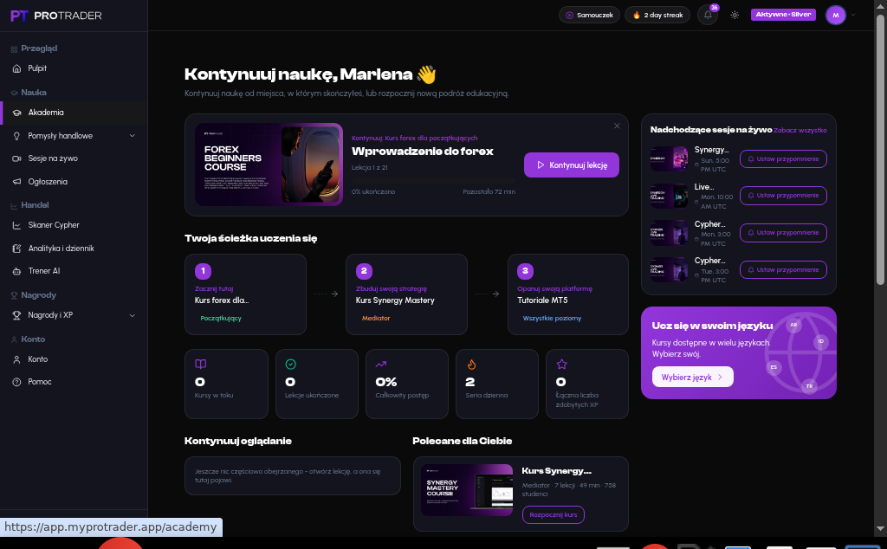Click Aktywne · Silver badge
Image resolution: width=887 pixels, height=549 pixels.
[783, 15]
